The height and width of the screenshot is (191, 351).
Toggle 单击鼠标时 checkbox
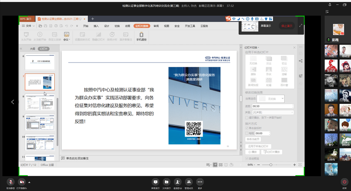(x=247, y=128)
